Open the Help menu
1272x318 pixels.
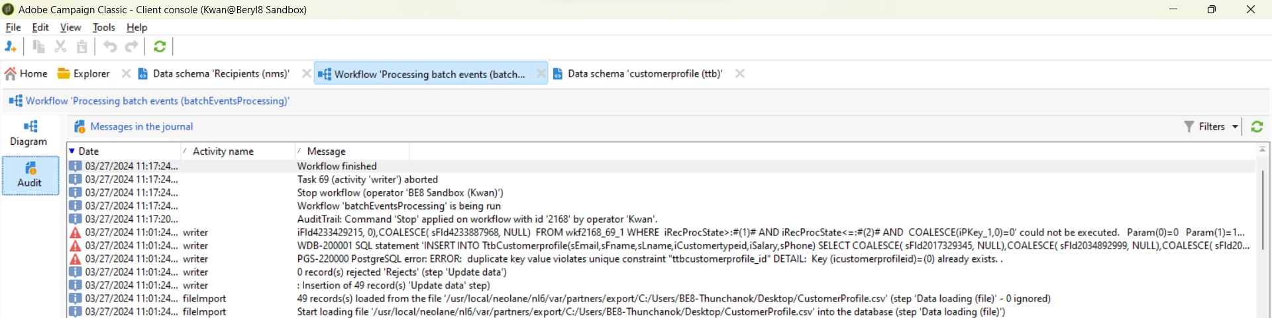[137, 27]
